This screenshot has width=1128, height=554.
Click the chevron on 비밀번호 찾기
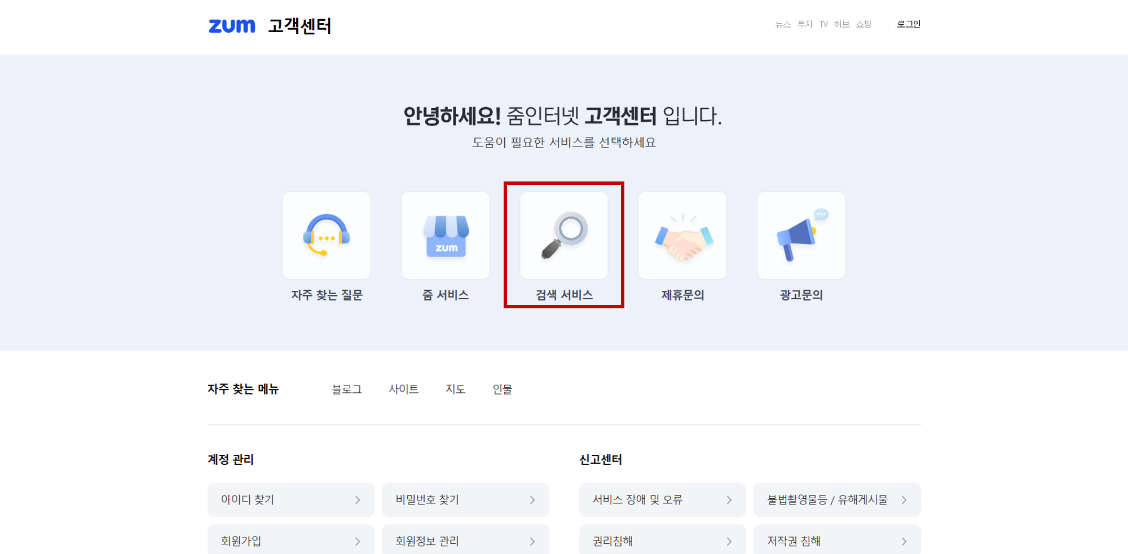pos(532,500)
